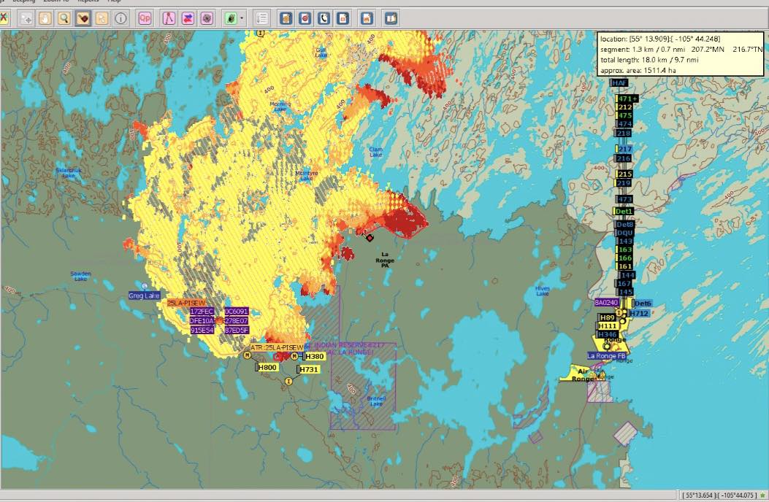Select the orange 25LA-PISEW fire label

coord(186,303)
